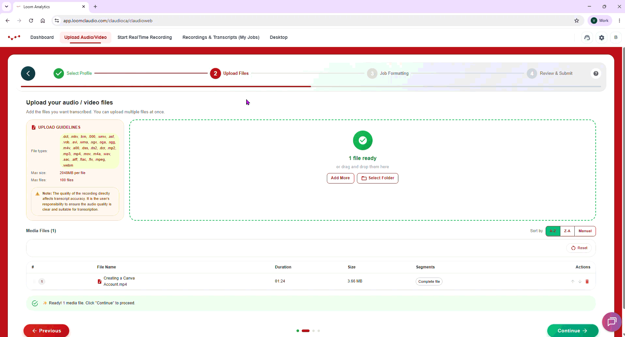Go to browser home page
This screenshot has height=337, width=625.
(x=43, y=21)
